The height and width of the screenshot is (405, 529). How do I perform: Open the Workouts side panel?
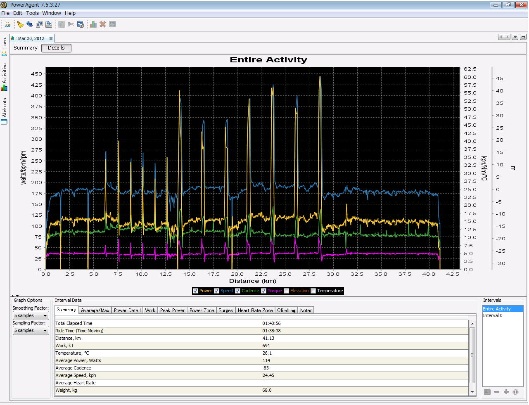5,111
